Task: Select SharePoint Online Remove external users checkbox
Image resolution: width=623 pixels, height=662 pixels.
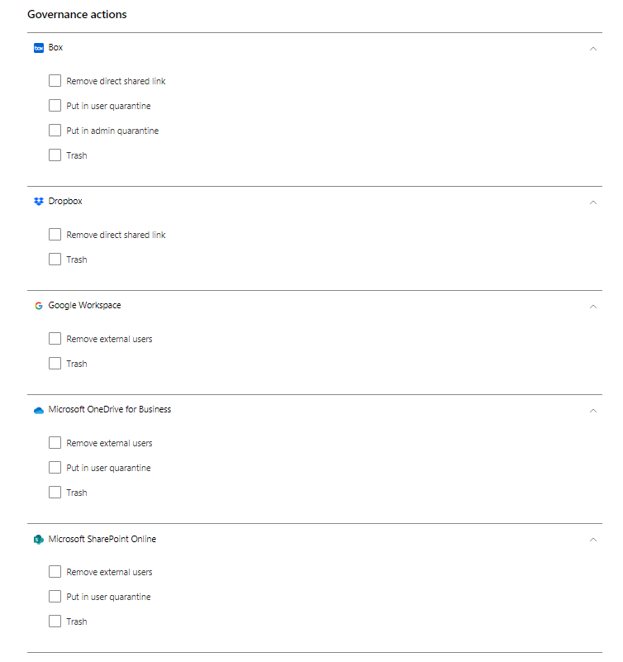Action: pyautogui.click(x=55, y=572)
